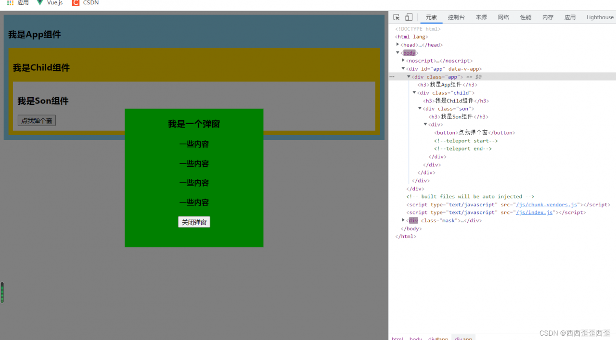616x340 pixels.
Task: Select the html lang element row
Action: [411, 37]
